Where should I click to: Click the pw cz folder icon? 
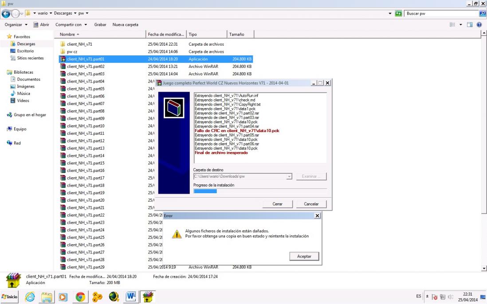tap(63, 51)
